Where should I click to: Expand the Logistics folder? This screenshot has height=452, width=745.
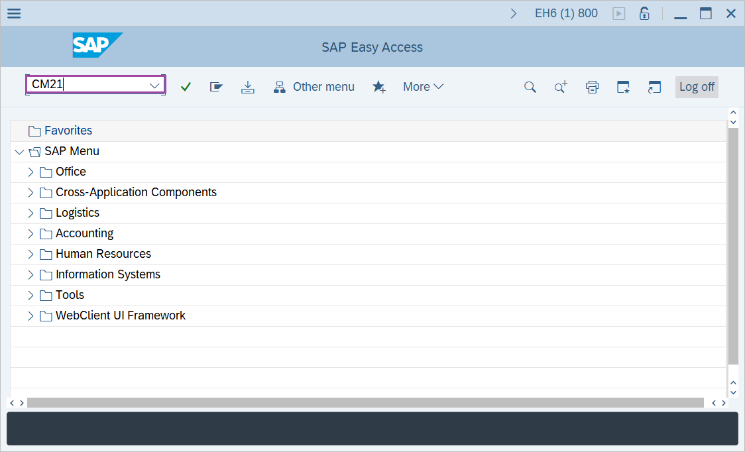[30, 213]
